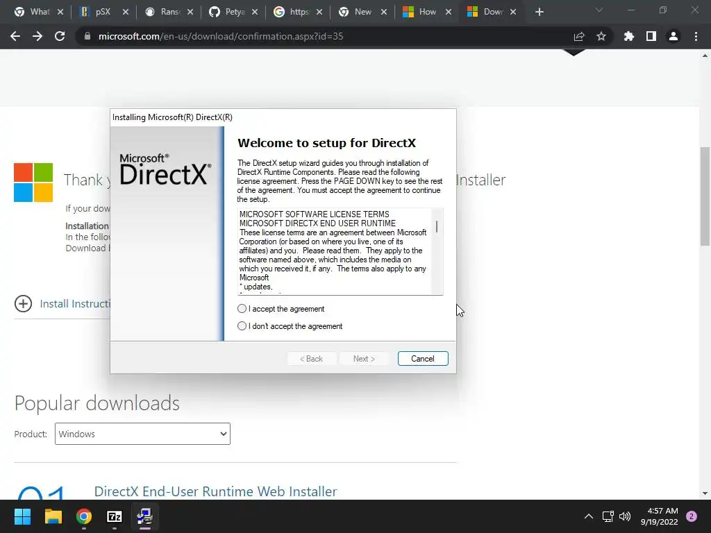Open a new Chrome tab with plus
The height and width of the screenshot is (533, 711).
tap(539, 12)
